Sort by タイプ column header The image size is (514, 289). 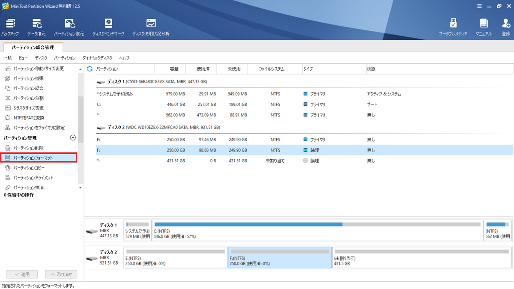(x=333, y=69)
